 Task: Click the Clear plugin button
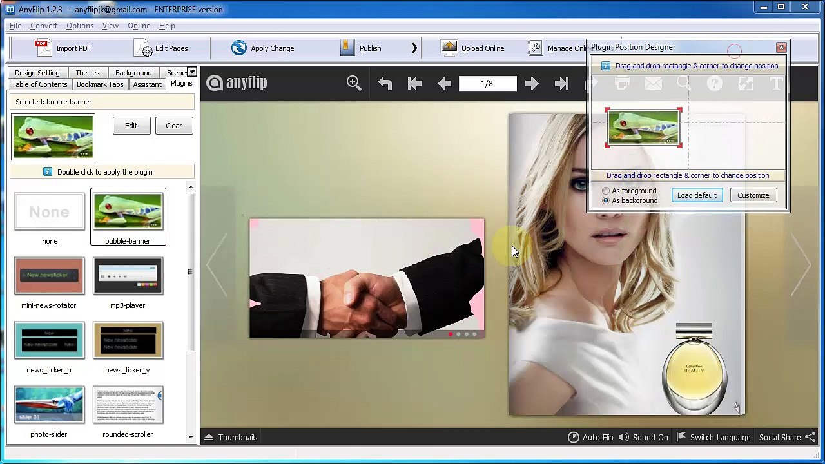click(173, 126)
